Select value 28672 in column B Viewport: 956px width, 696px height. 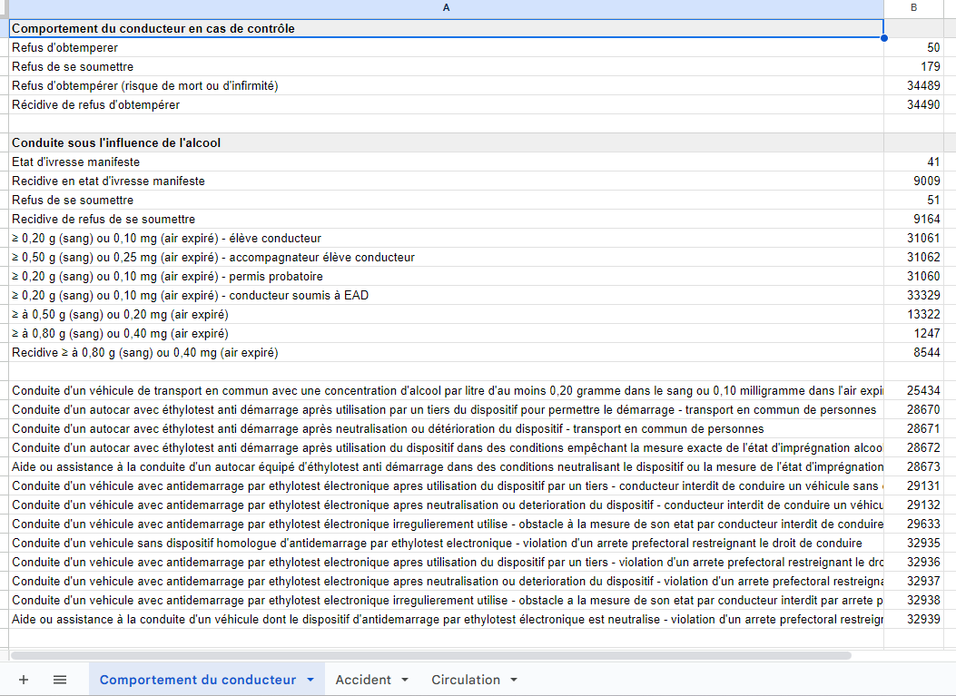coord(913,447)
